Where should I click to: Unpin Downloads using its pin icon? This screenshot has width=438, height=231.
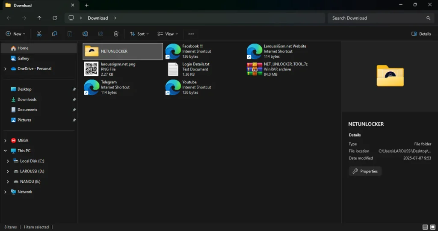point(74,100)
